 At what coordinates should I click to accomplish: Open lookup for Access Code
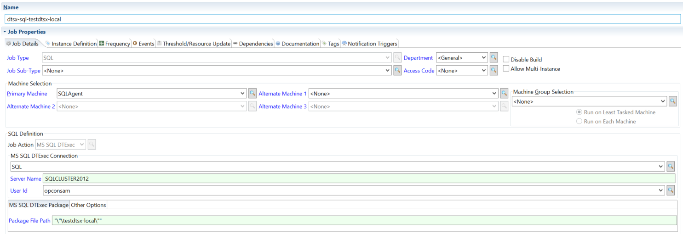[494, 71]
